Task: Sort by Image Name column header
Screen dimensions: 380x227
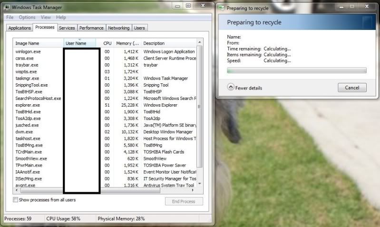Action: click(38, 43)
